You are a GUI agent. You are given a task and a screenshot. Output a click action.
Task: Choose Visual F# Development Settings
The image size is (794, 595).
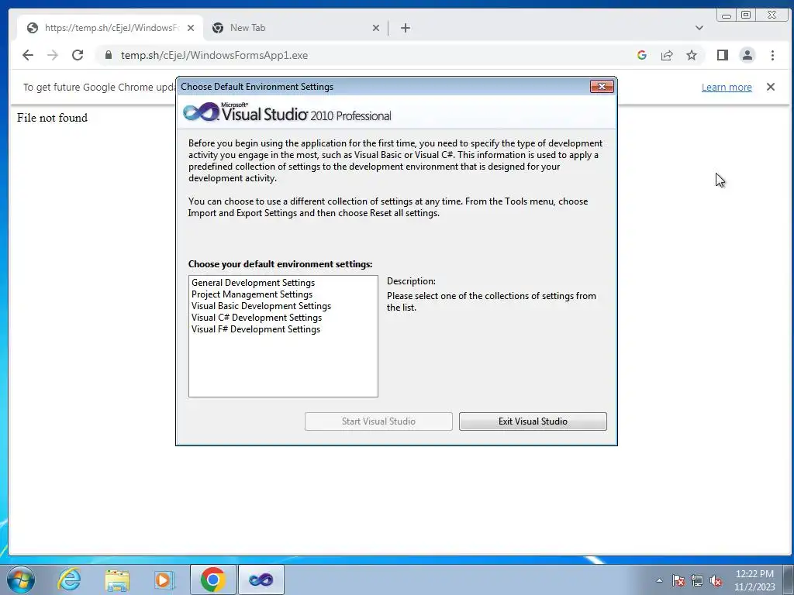(256, 329)
